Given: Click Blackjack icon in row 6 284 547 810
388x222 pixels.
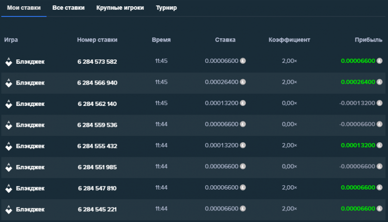Looking at the screenshot, I should pos(9,188).
